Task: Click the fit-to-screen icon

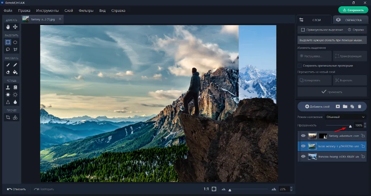Action: 214,189
